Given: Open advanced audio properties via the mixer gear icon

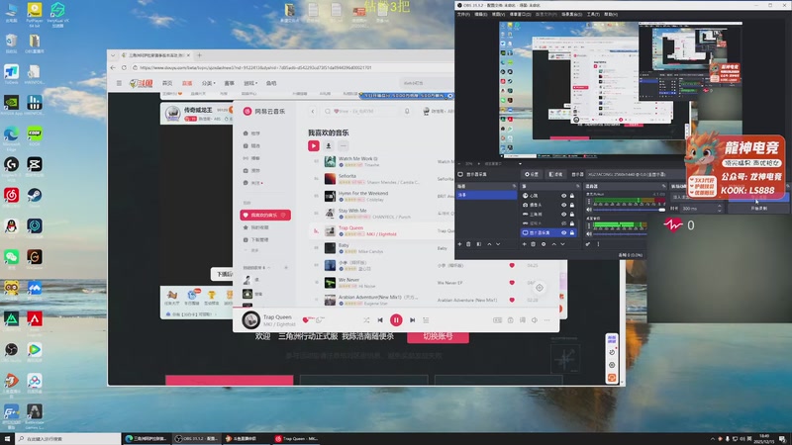Looking at the screenshot, I should tap(588, 244).
